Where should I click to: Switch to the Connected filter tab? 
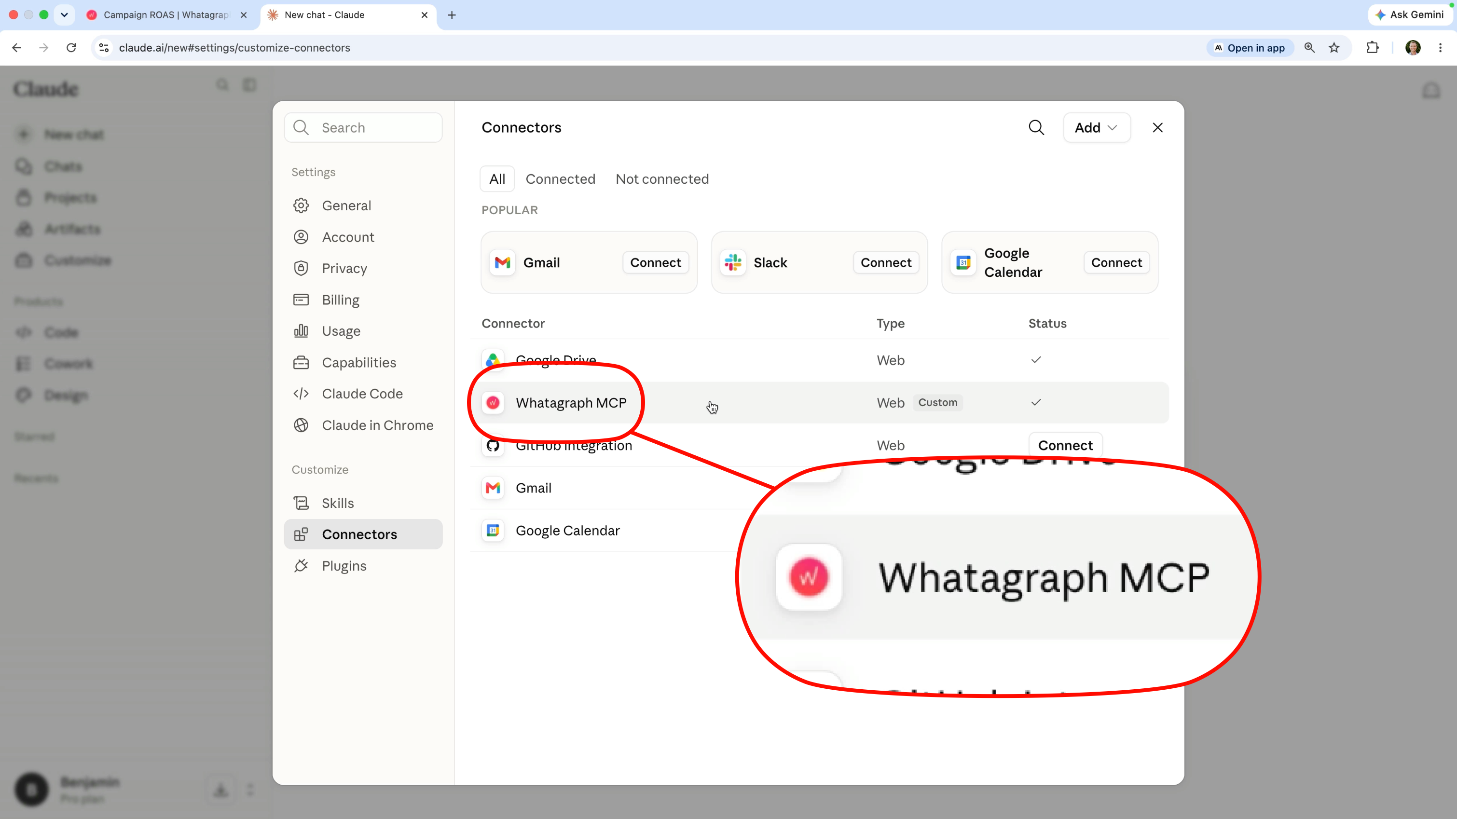[561, 179]
